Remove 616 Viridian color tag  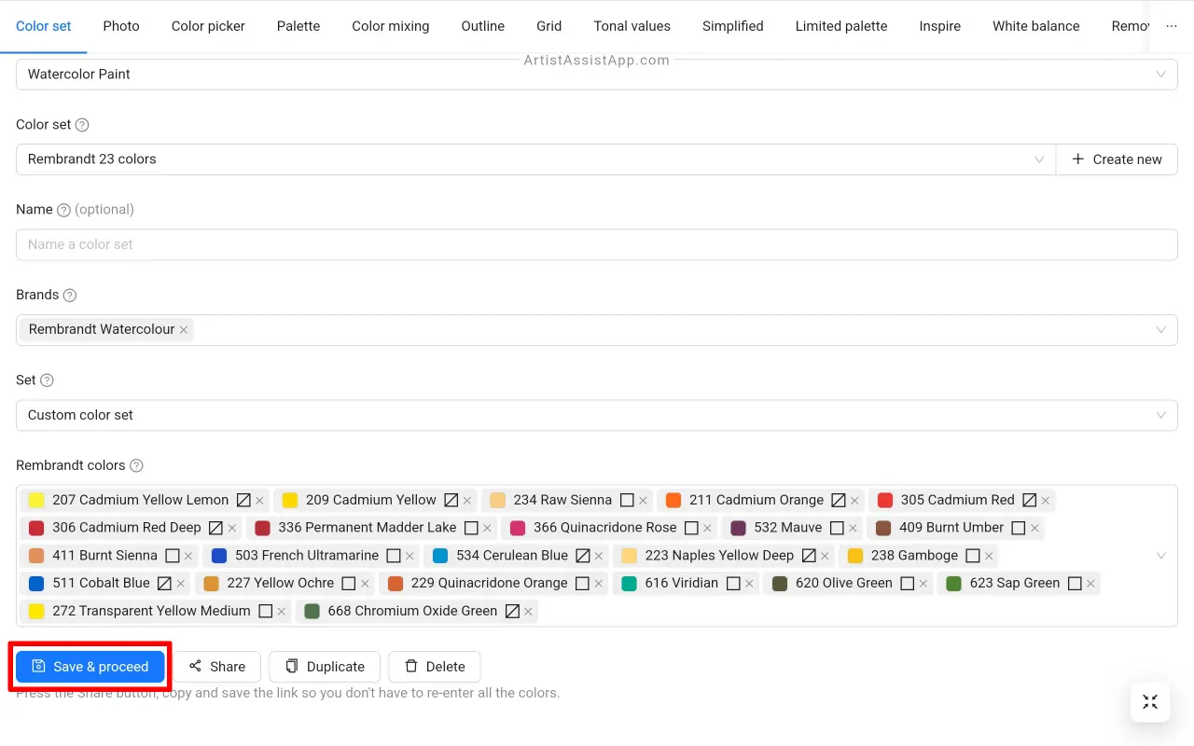click(749, 584)
